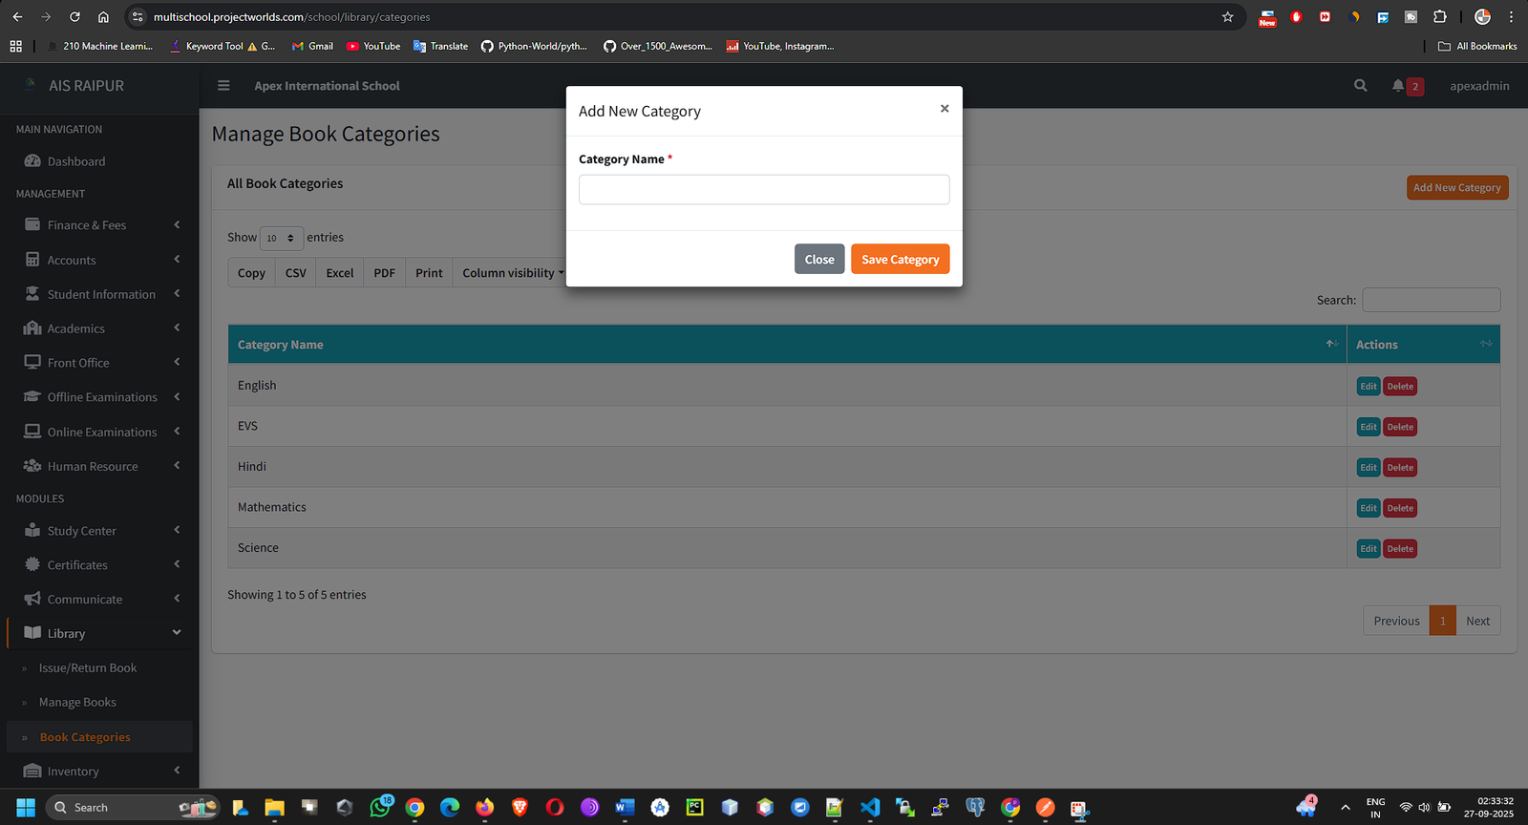The width and height of the screenshot is (1528, 825).
Task: Open the show entries count dropdown
Action: coord(281,238)
